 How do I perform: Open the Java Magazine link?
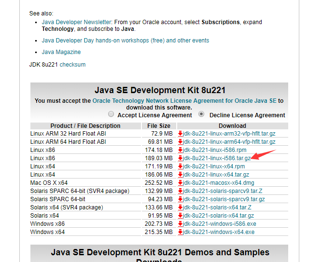pyautogui.click(x=61, y=52)
